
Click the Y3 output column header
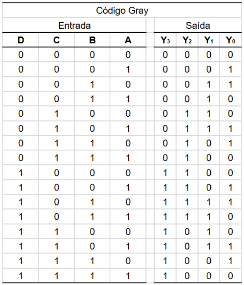point(165,40)
